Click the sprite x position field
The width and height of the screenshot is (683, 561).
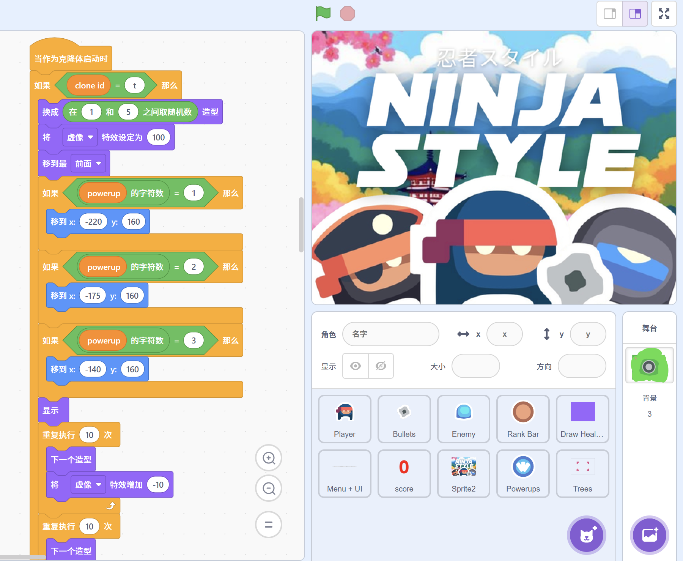[505, 334]
